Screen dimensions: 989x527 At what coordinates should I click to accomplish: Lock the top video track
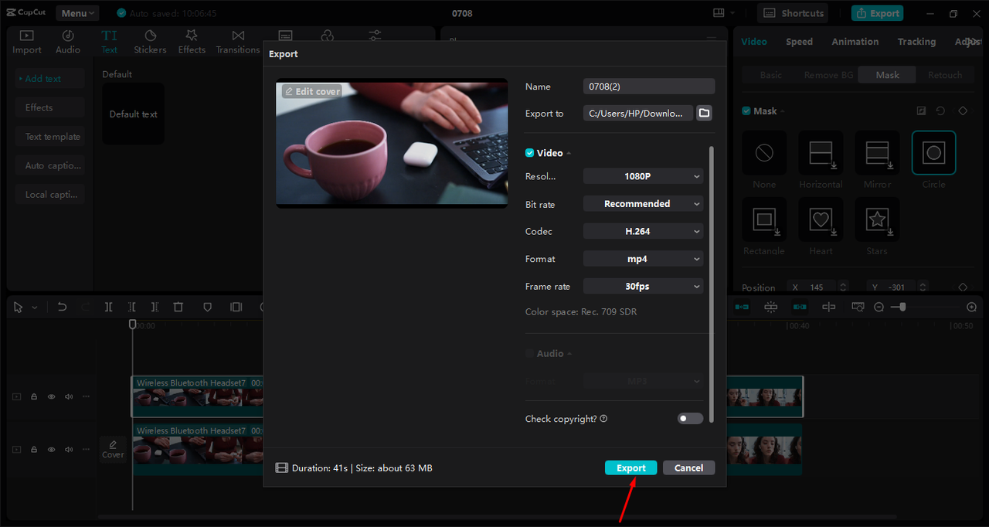[34, 396]
